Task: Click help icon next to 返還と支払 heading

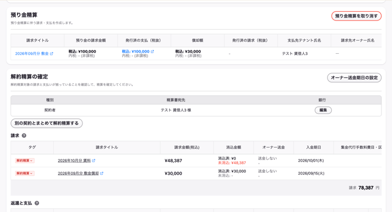Action: 37,203
